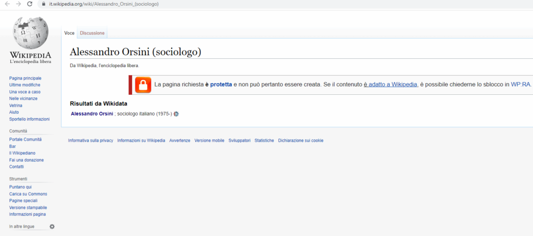
Task: Open Portale Comunità link
Action: 25,140
